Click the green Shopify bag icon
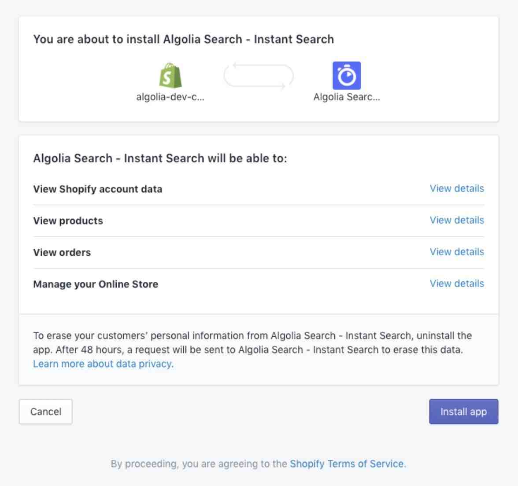This screenshot has height=486, width=518. tap(170, 76)
